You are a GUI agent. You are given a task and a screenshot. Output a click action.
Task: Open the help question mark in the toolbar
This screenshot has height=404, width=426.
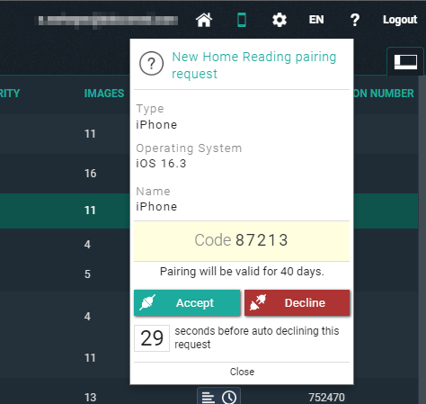355,20
